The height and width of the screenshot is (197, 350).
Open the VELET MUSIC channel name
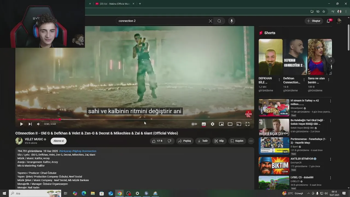[x=34, y=139]
